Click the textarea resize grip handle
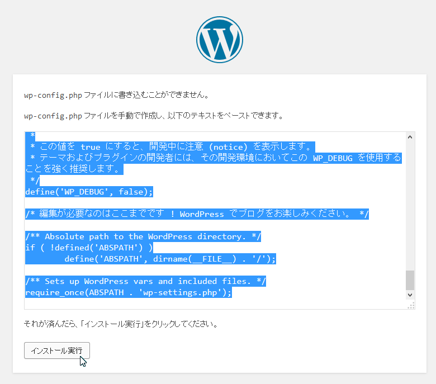The height and width of the screenshot is (384, 436). 411,305
